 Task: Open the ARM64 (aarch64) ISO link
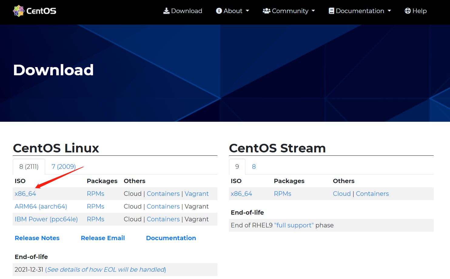[x=41, y=206]
